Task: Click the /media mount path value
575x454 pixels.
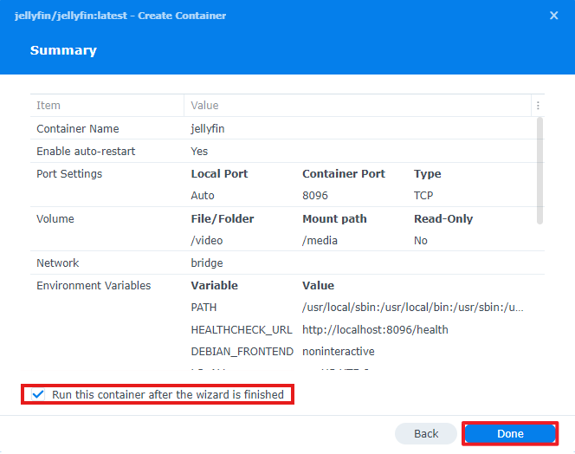Action: [320, 241]
